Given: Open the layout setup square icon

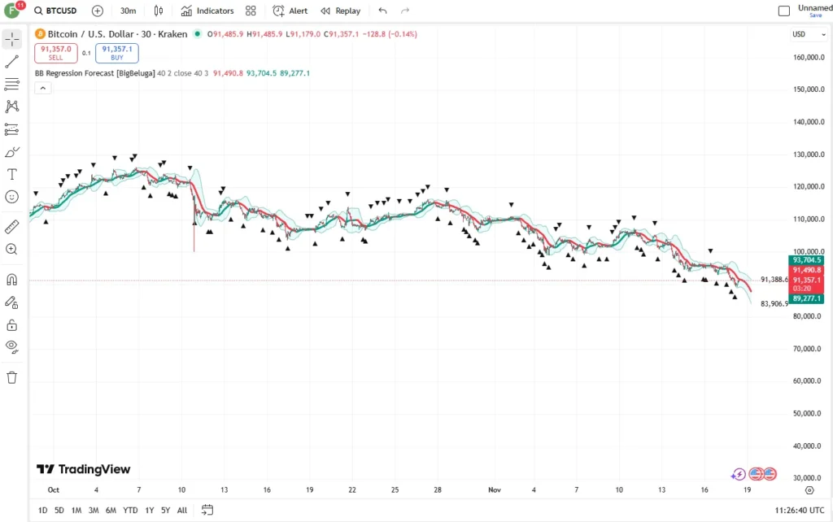Looking at the screenshot, I should pyautogui.click(x=784, y=11).
